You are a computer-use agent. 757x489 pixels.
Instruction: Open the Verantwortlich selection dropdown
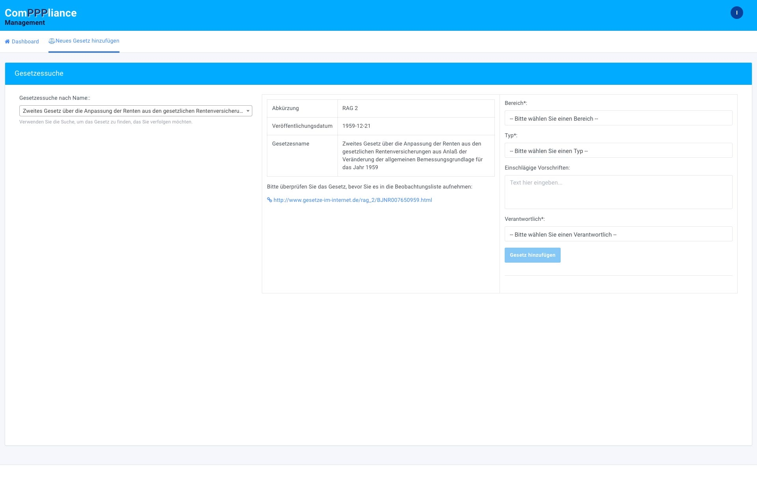618,234
